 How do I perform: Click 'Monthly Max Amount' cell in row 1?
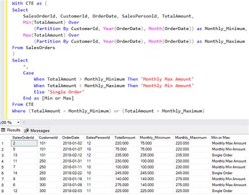(229, 143)
